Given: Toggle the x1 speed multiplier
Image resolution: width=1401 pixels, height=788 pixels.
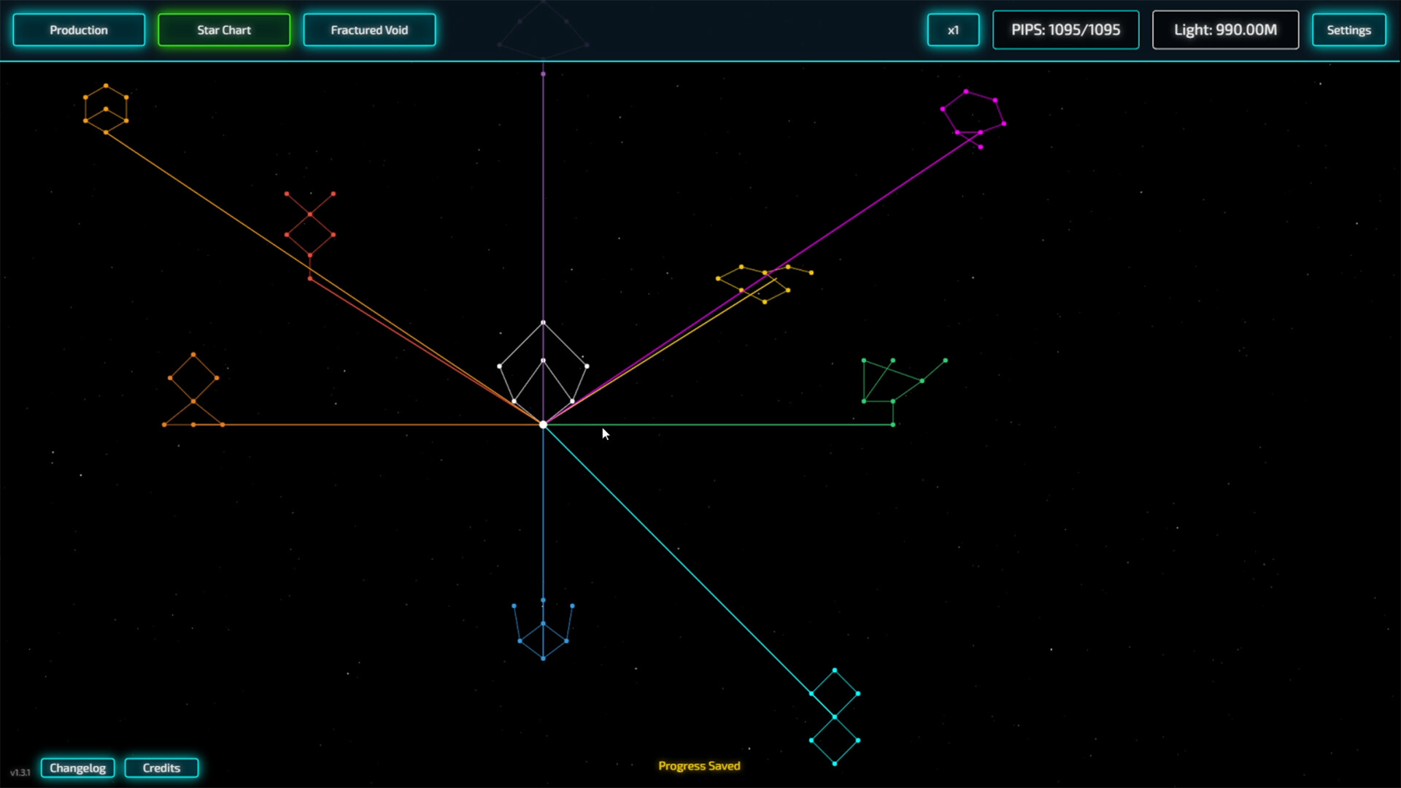Looking at the screenshot, I should tap(953, 30).
